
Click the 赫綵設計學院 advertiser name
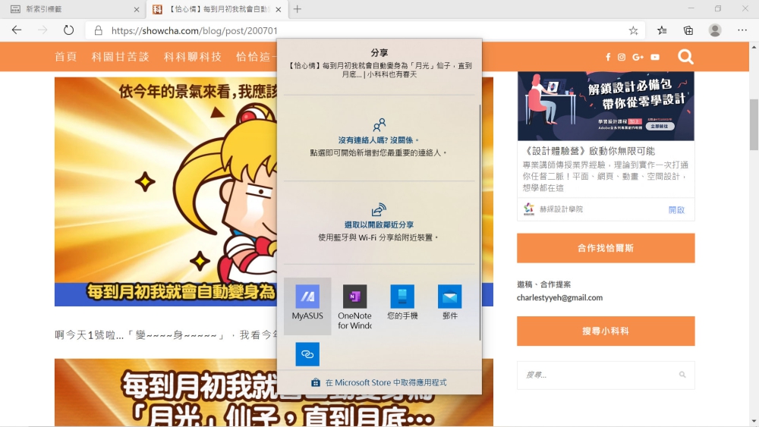561,209
